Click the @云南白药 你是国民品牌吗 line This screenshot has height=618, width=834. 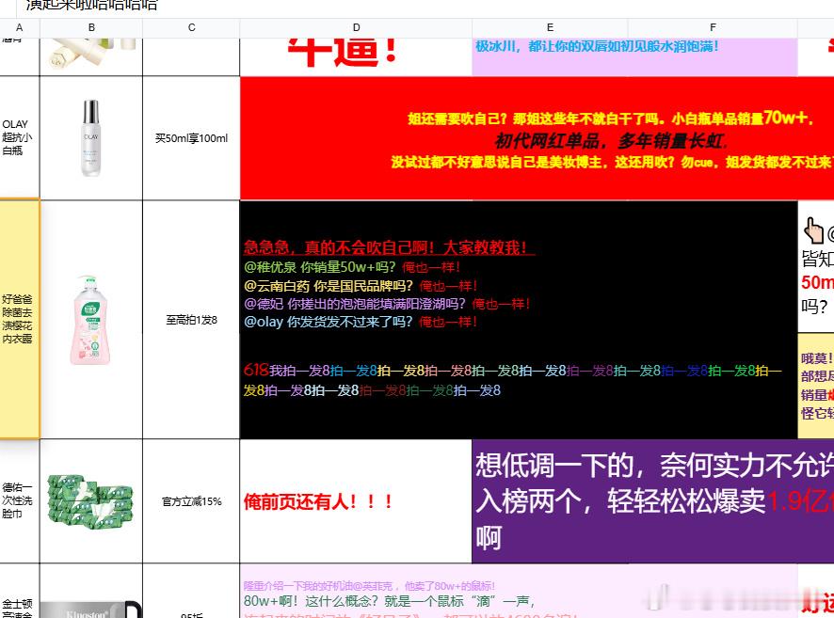click(361, 286)
